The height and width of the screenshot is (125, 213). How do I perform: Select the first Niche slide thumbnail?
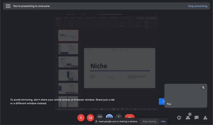click(68, 35)
